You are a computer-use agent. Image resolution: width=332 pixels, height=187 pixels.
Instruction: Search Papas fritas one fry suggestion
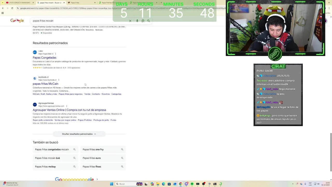point(103,150)
